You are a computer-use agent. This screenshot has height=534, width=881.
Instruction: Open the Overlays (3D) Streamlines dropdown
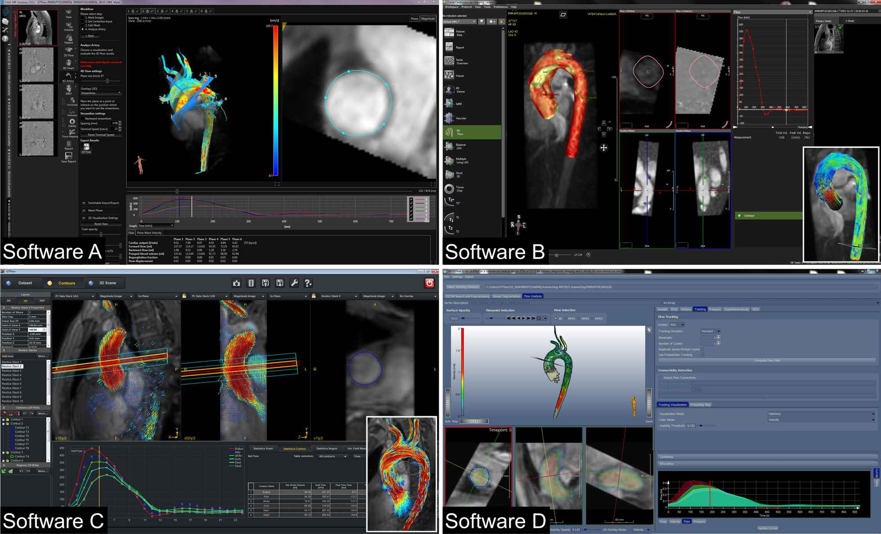[x=101, y=93]
